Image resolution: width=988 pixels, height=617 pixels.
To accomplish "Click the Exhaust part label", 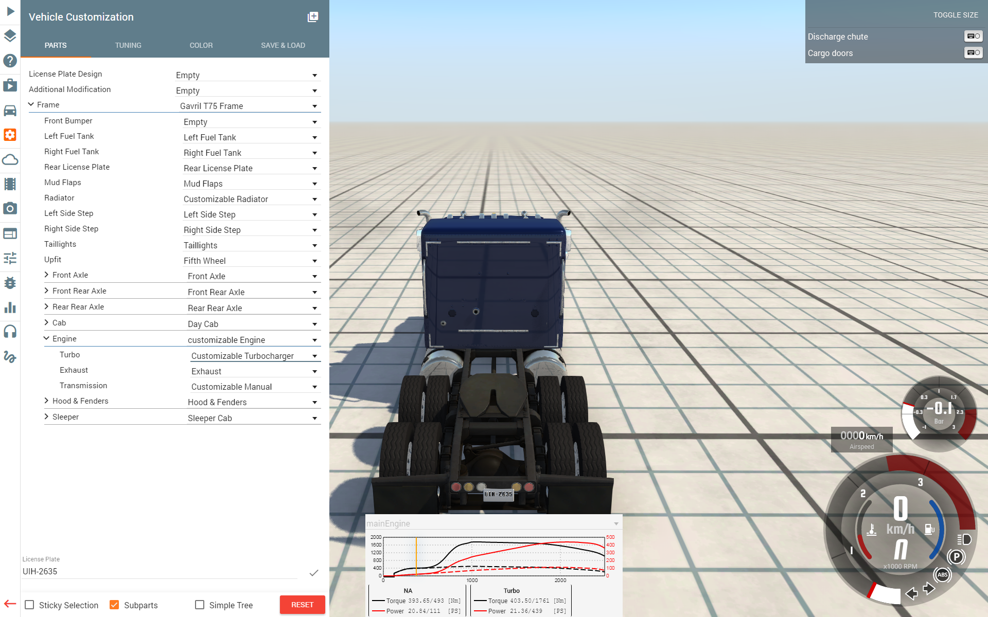I will (x=74, y=370).
